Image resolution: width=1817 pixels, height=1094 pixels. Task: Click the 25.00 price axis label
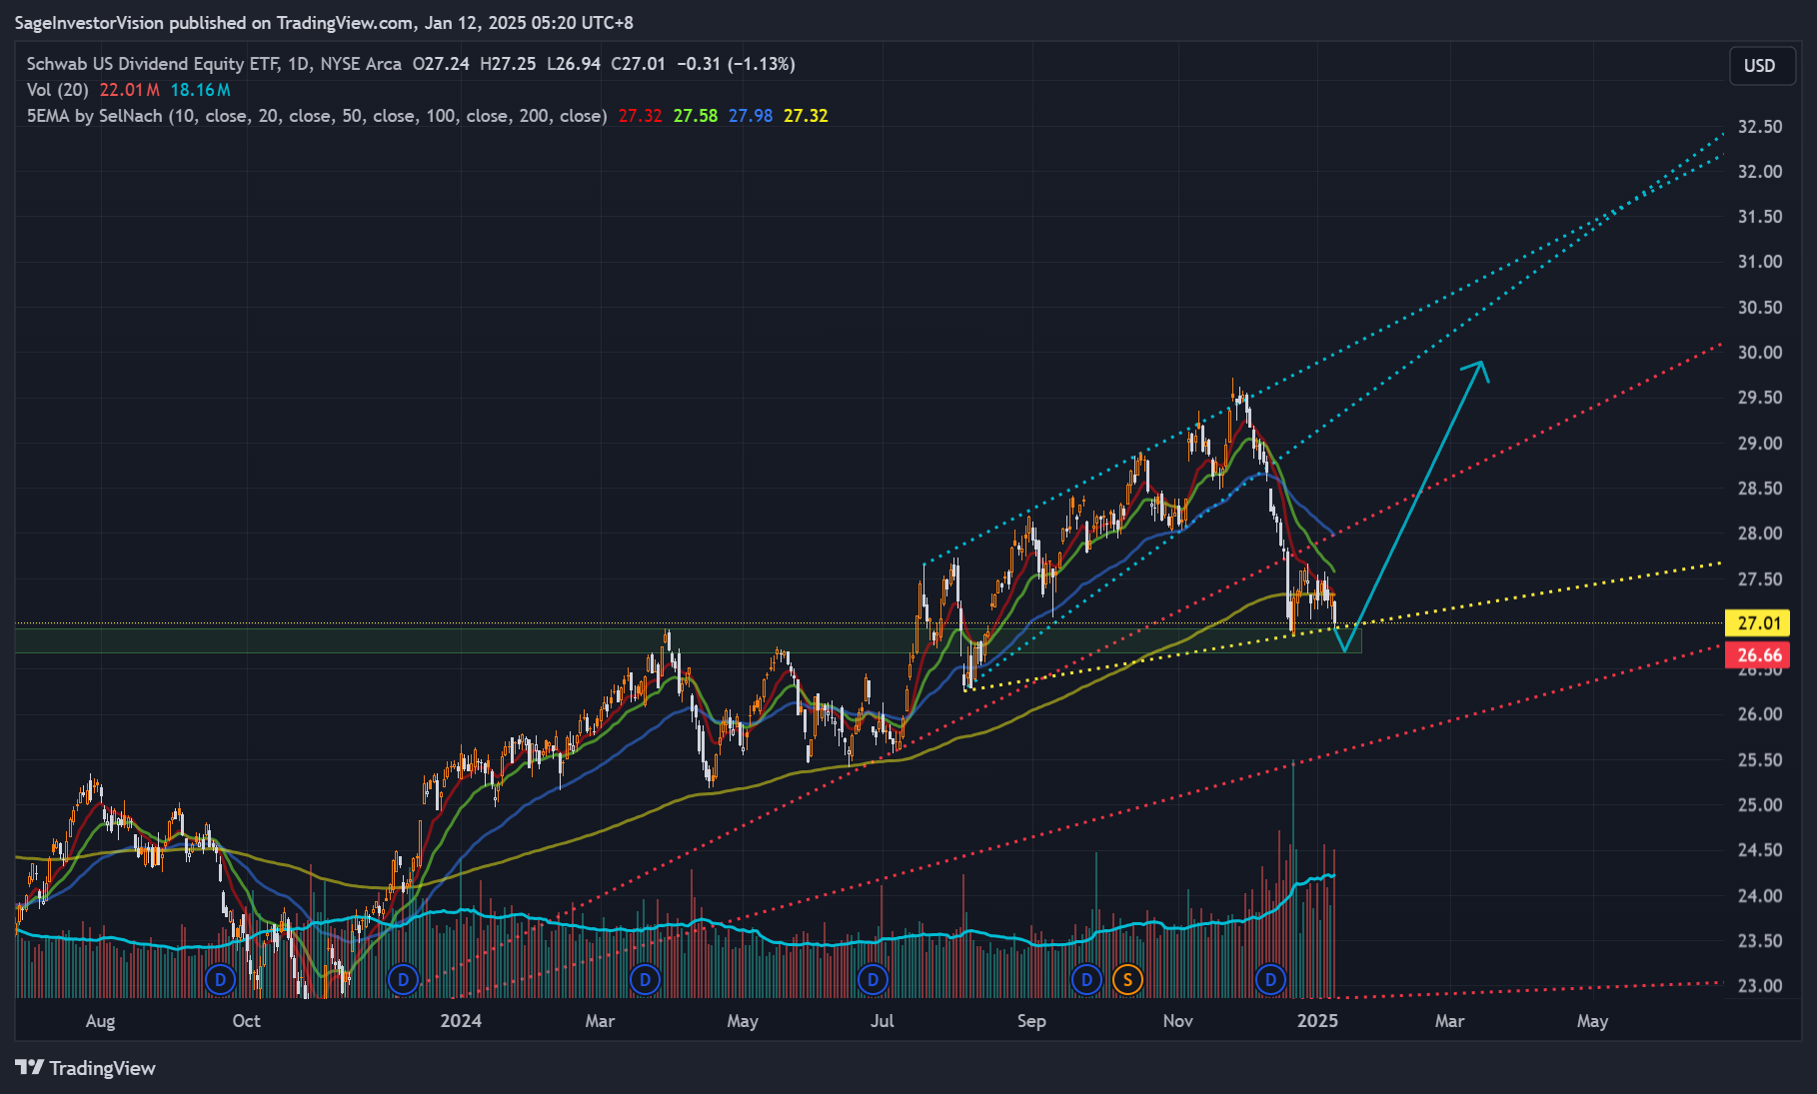[1760, 805]
